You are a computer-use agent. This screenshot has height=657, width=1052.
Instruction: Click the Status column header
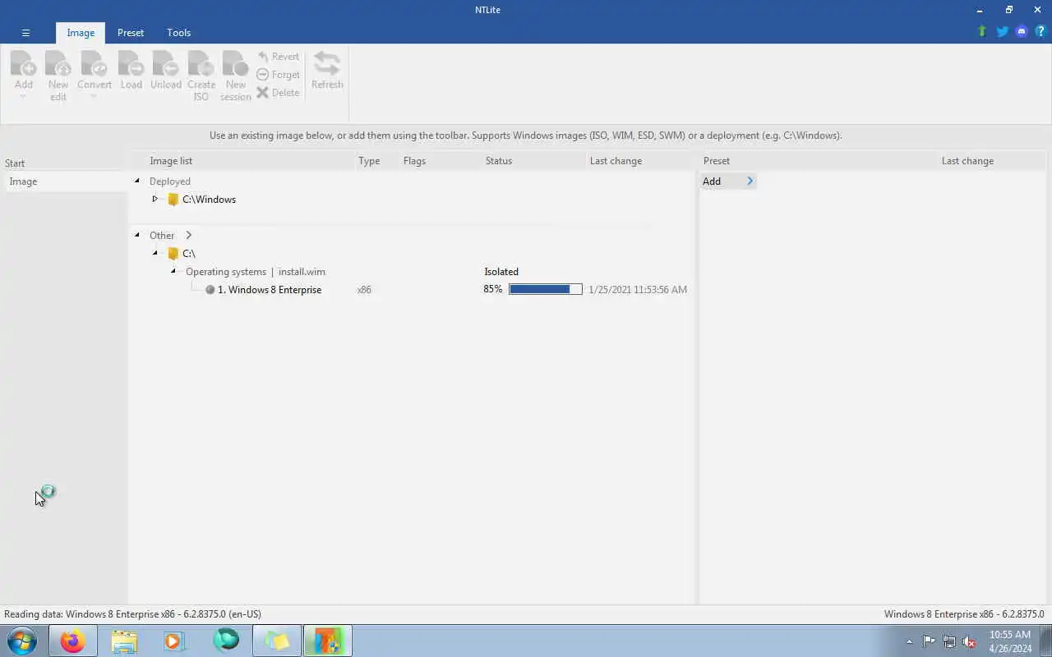(499, 161)
